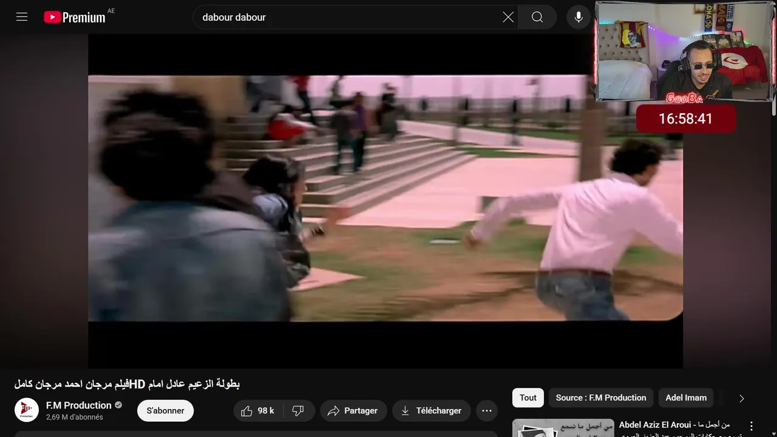Open the recommended video thumbnail
This screenshot has width=777, height=437.
tap(563, 428)
